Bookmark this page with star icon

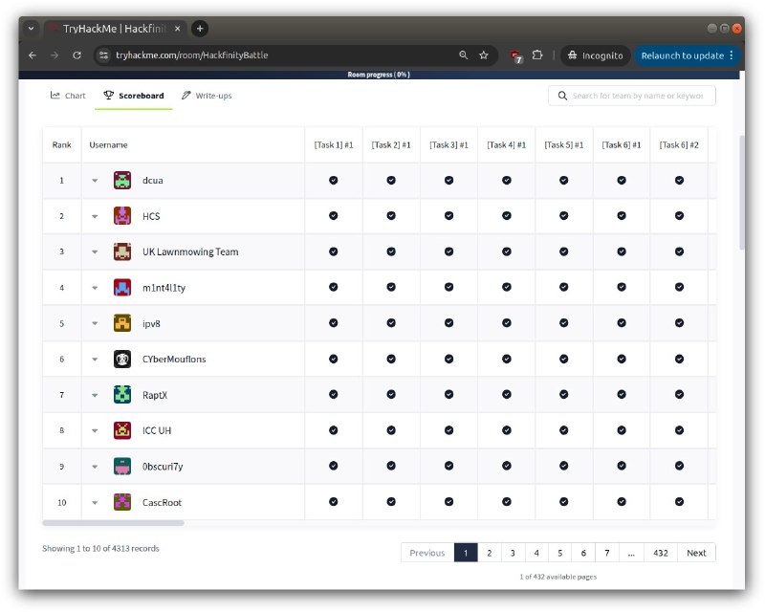484,55
